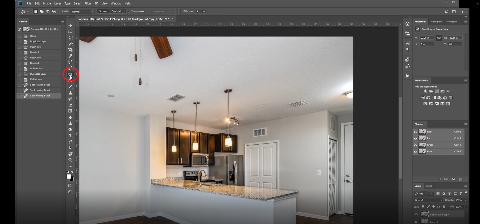This screenshot has height=224, width=480.
Task: Select the Zoom tool
Action: 70,160
